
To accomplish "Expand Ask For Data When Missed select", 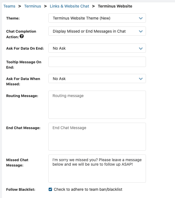I will click(97, 79).
